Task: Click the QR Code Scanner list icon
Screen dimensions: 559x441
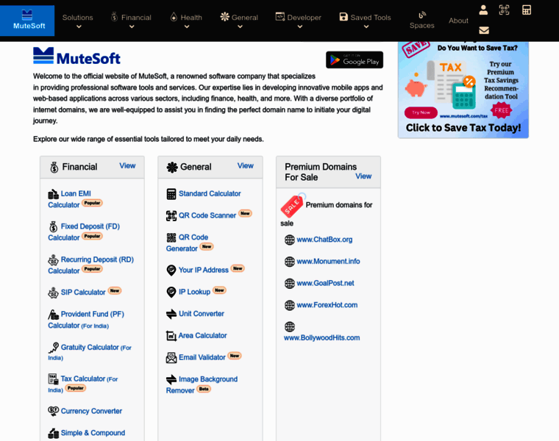Action: [171, 216]
